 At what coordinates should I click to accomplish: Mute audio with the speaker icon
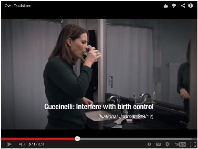point(22,144)
